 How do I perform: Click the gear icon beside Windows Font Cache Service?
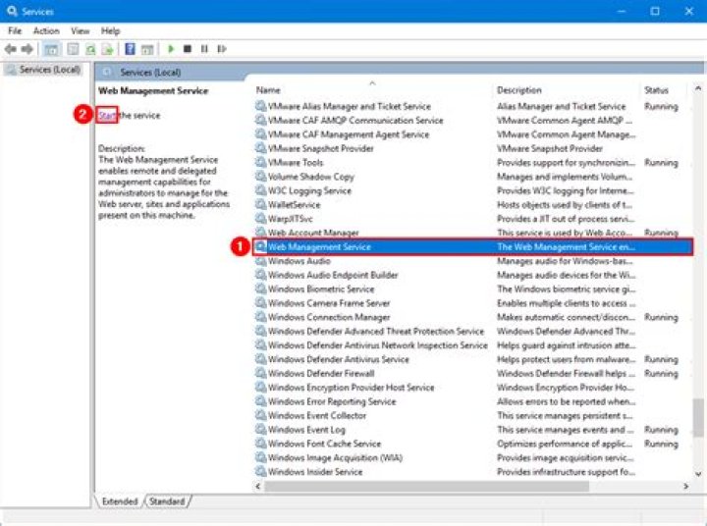(260, 444)
